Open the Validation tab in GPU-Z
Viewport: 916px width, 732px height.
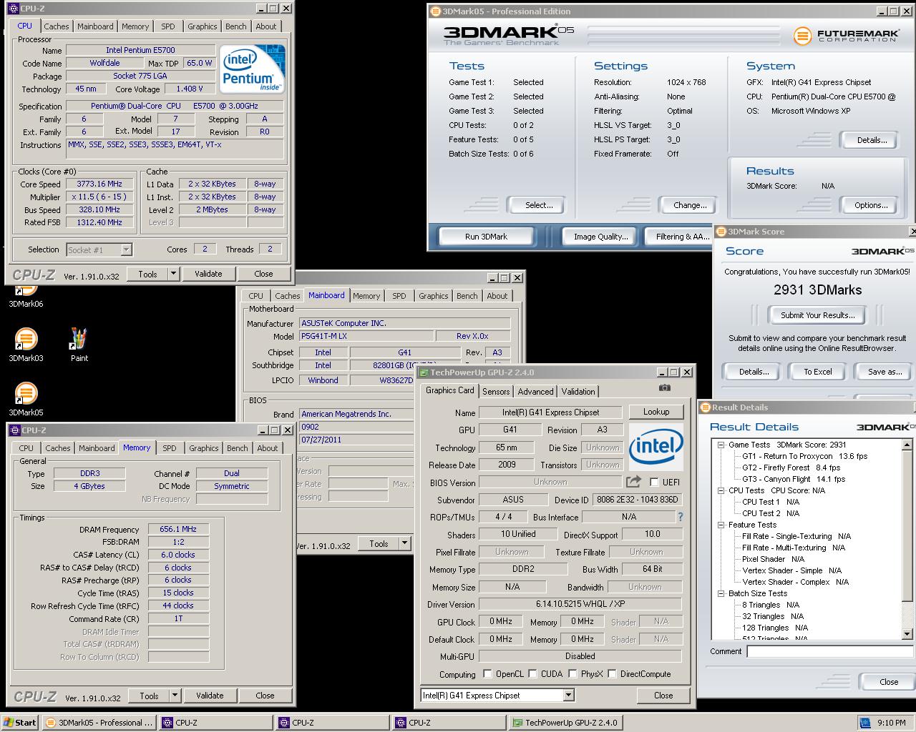coord(578,392)
